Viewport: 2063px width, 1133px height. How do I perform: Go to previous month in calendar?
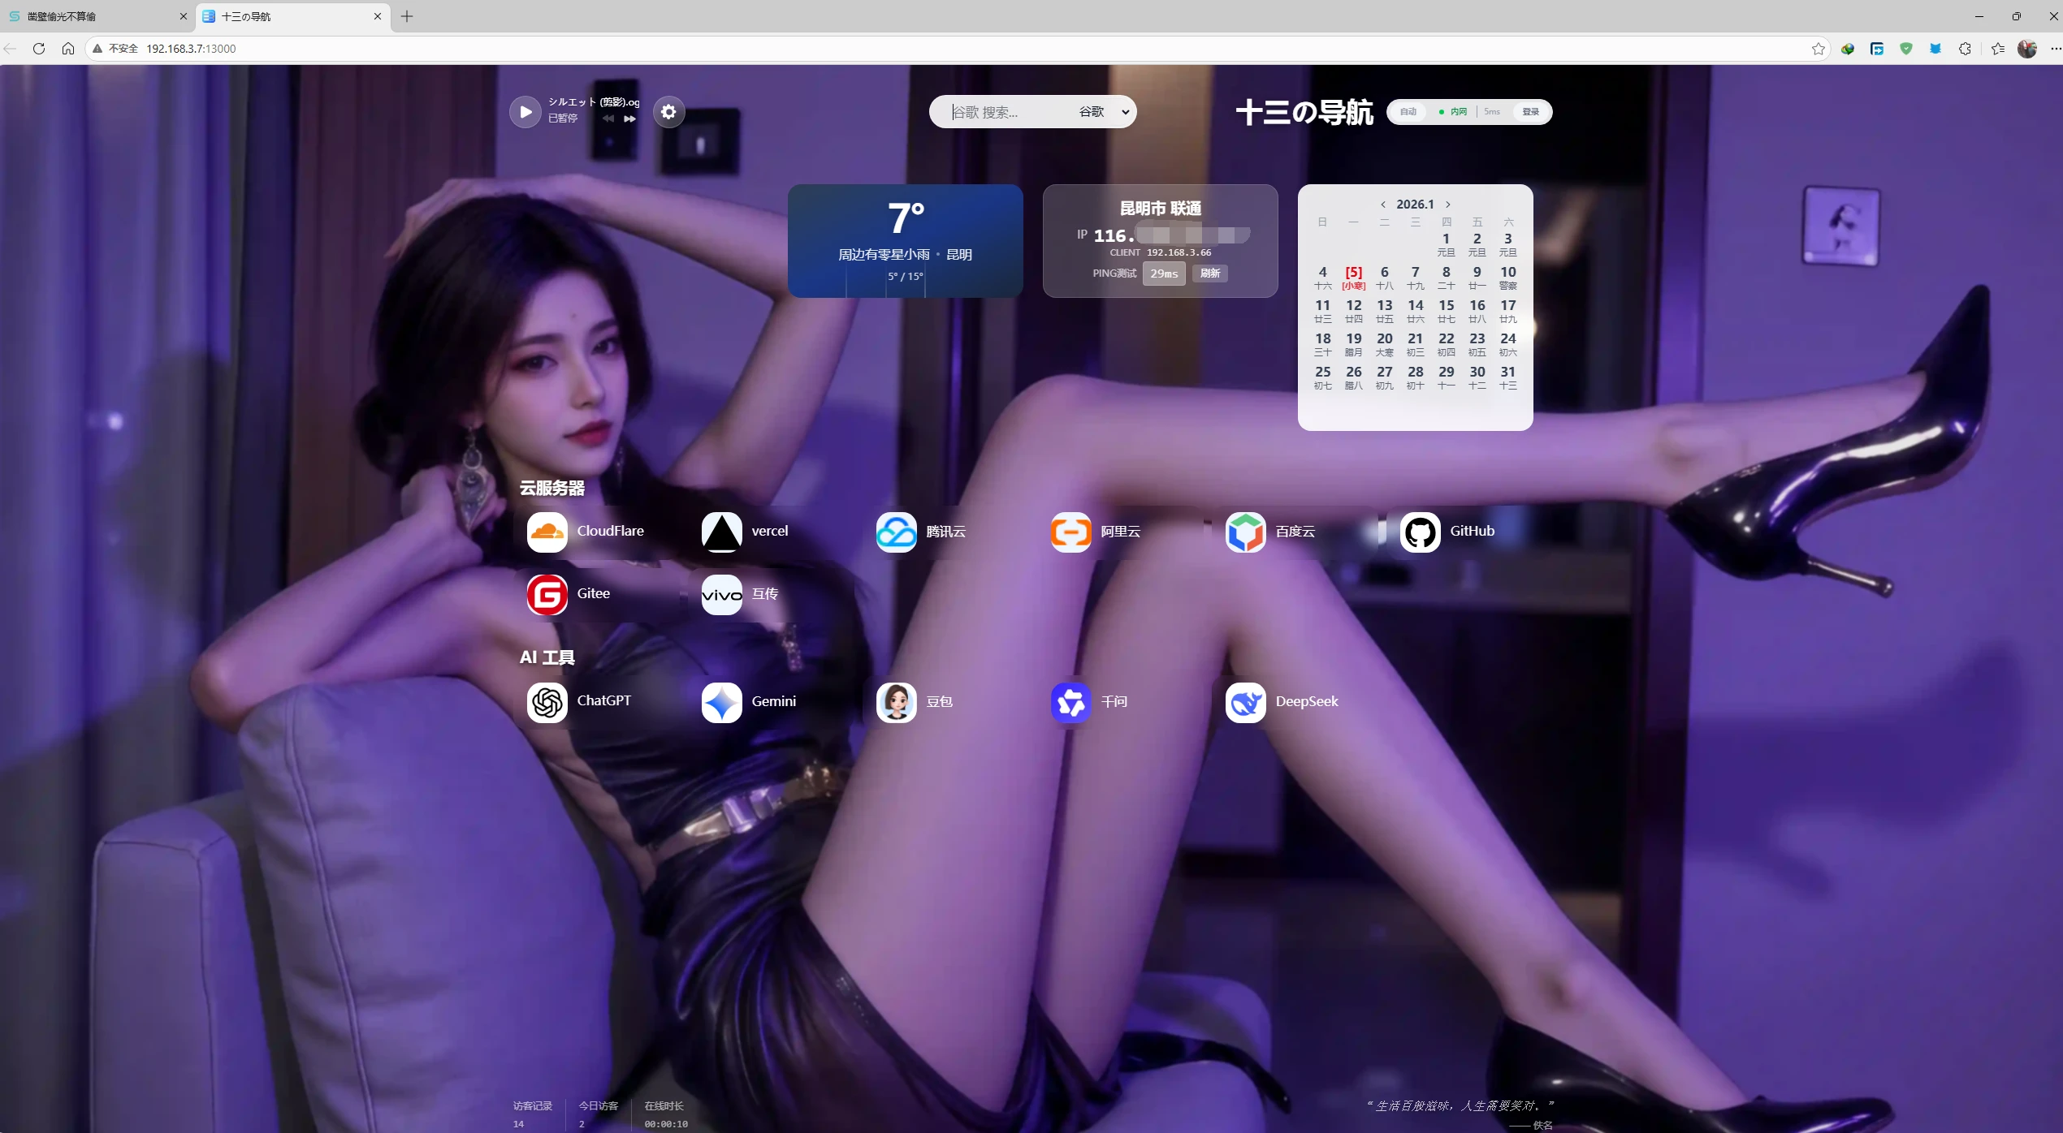click(x=1383, y=205)
